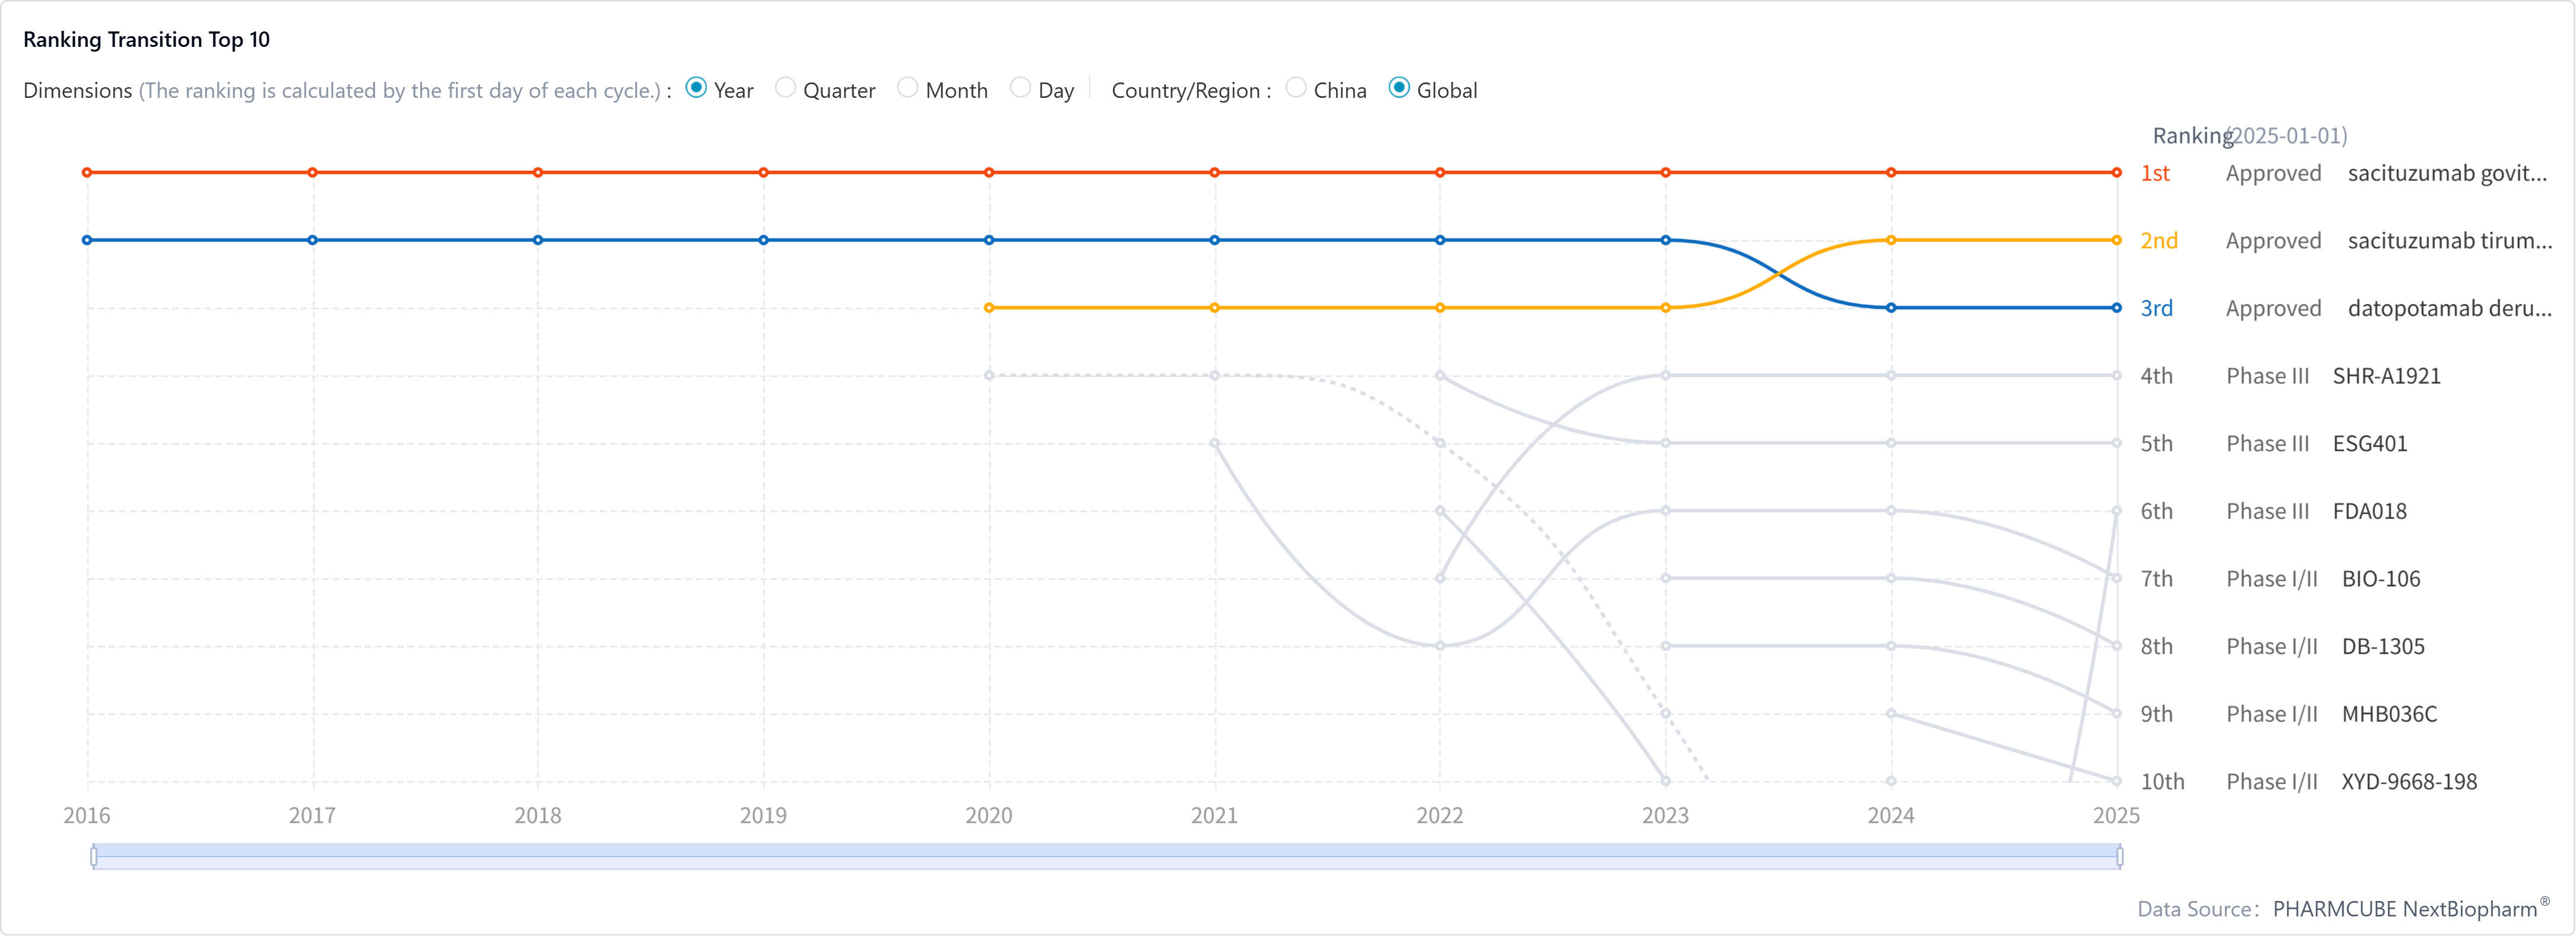Click the left handle of the year range slider
Image resolution: width=2576 pixels, height=936 pixels.
coord(94,856)
